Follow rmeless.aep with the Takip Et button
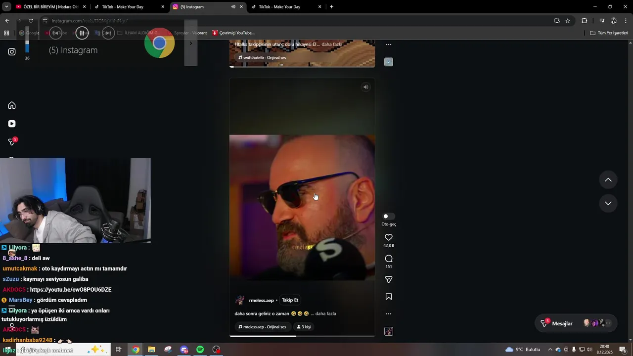Viewport: 633px width, 356px height. coord(290,300)
